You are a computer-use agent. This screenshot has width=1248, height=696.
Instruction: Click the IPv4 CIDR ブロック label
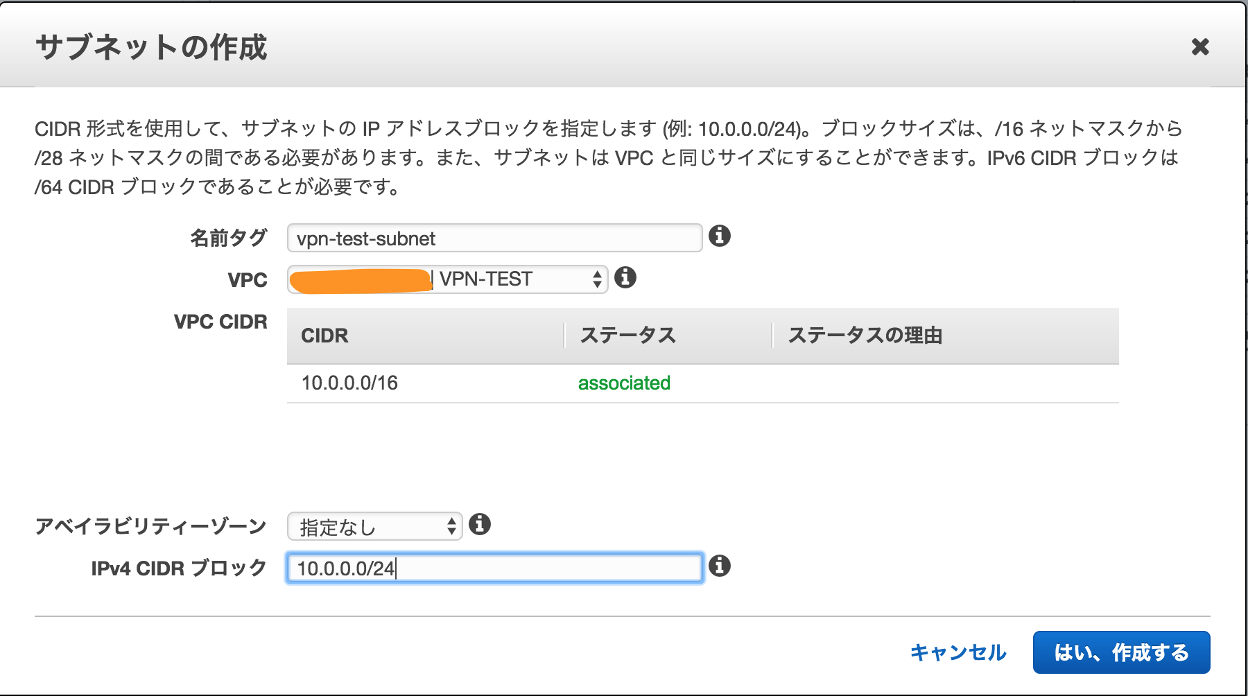[x=179, y=568]
